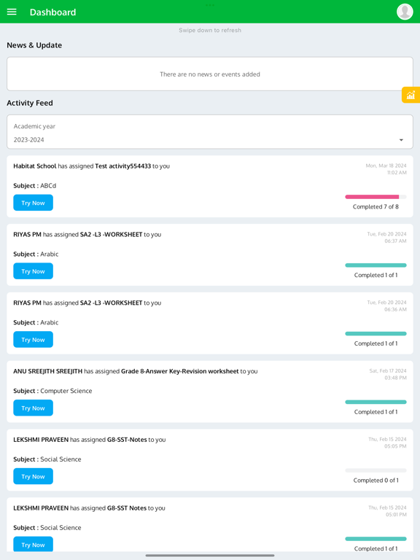
Task: Select the 2023-2024 academic year field
Action: [x=210, y=132]
